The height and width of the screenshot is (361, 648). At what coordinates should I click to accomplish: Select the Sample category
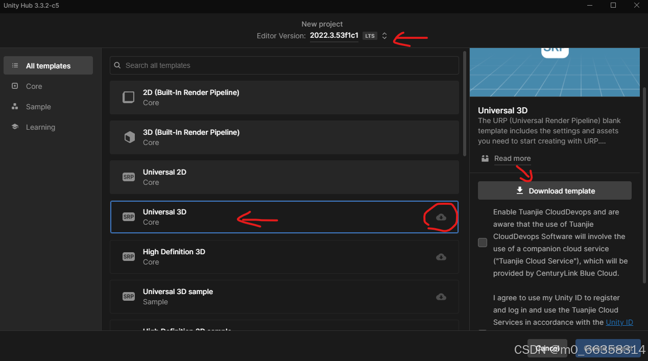point(48,107)
